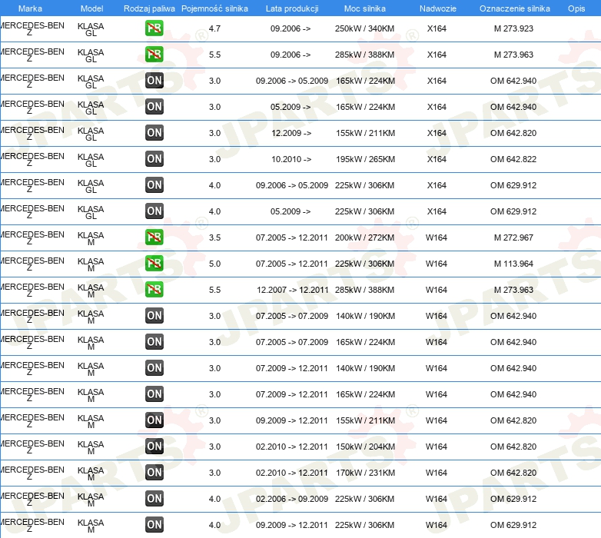Click the diesel icon in the 170kW / 231KM row
Screen dimensions: 601x538
[x=154, y=473]
